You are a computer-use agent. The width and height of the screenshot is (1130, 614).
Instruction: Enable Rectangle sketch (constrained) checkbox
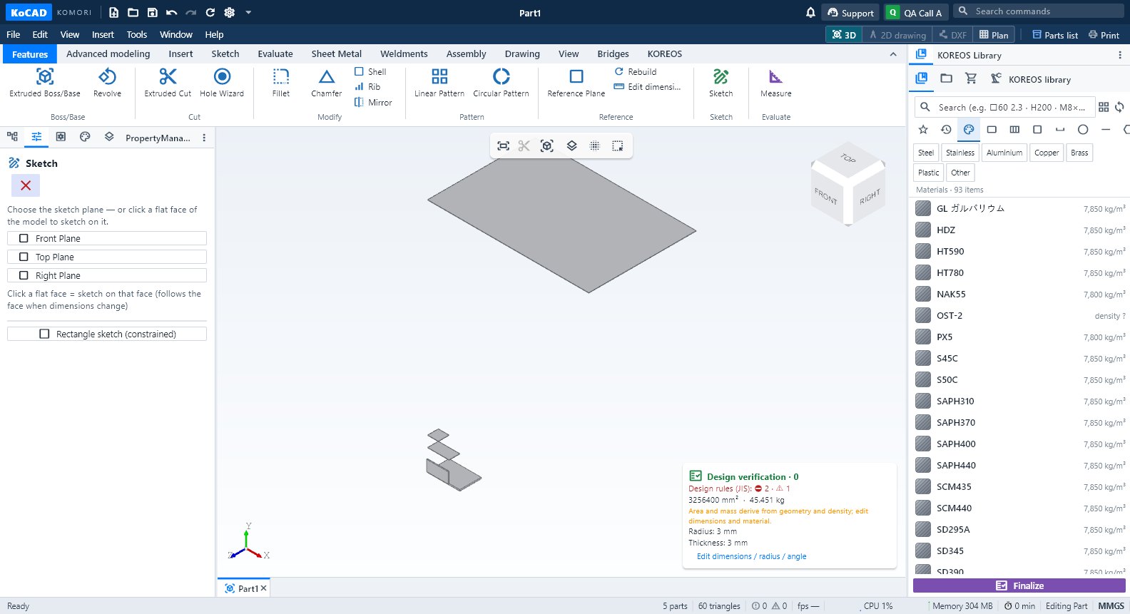pyautogui.click(x=107, y=334)
